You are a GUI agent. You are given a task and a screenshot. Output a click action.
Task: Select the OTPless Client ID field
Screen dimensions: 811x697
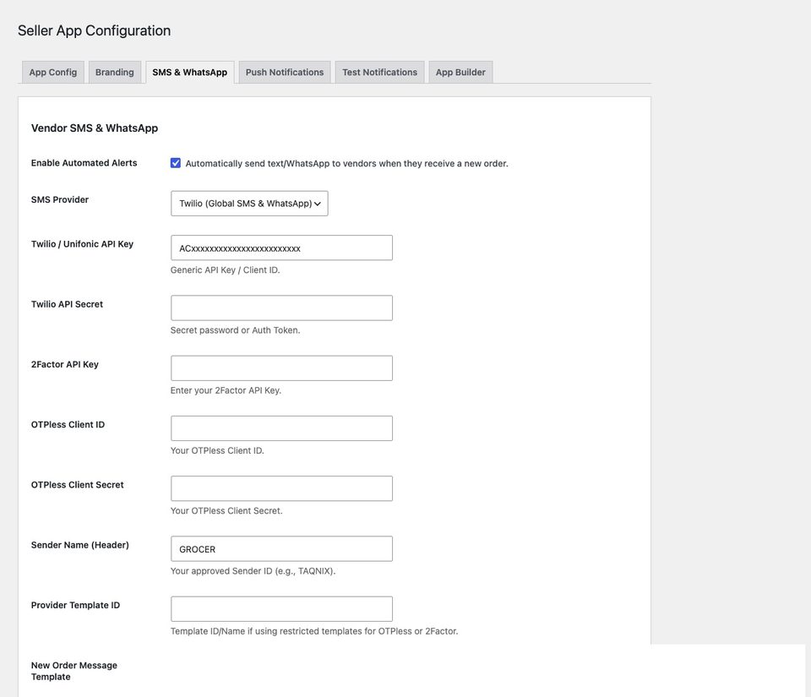(281, 428)
